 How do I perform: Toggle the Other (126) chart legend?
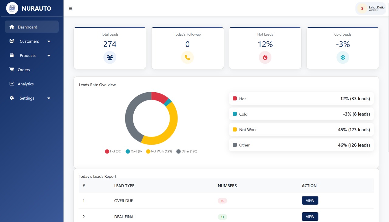click(187, 151)
